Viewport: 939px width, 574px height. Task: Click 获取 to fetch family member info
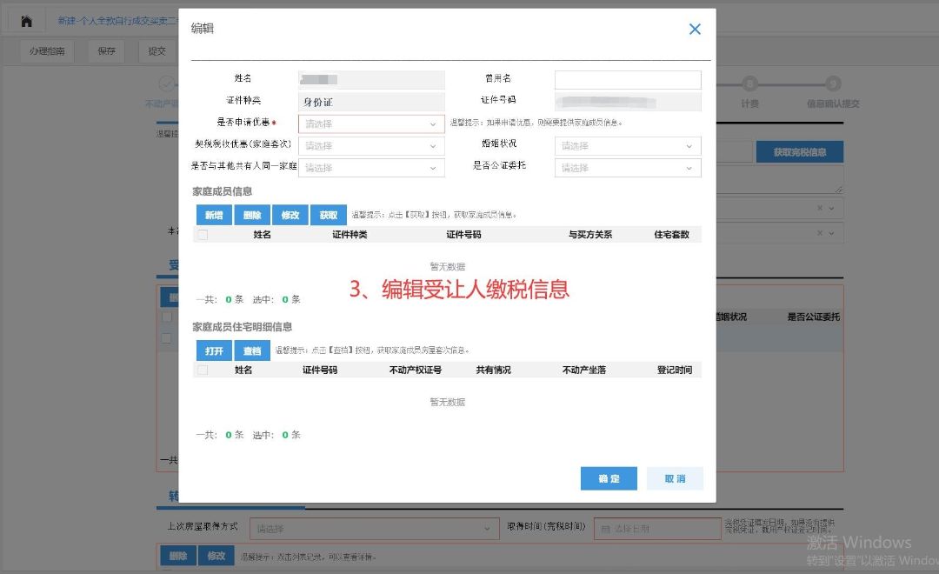[x=328, y=214]
